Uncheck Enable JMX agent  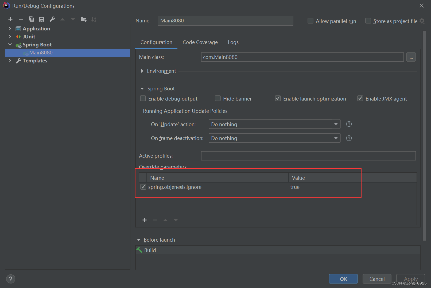(360, 98)
